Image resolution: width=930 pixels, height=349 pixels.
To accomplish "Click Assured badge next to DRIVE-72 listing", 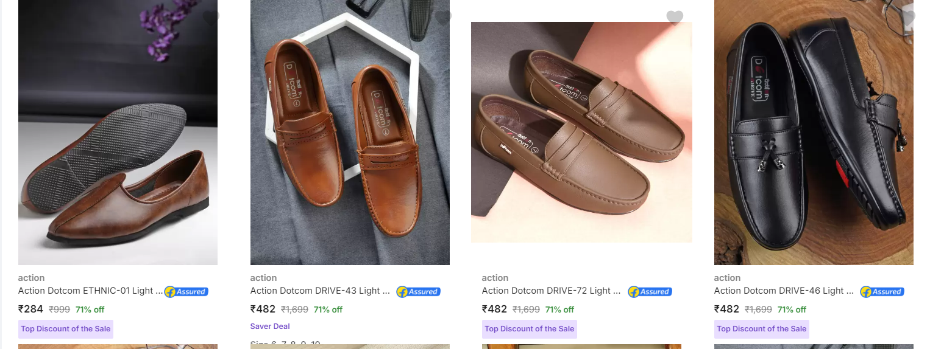I will pyautogui.click(x=650, y=292).
